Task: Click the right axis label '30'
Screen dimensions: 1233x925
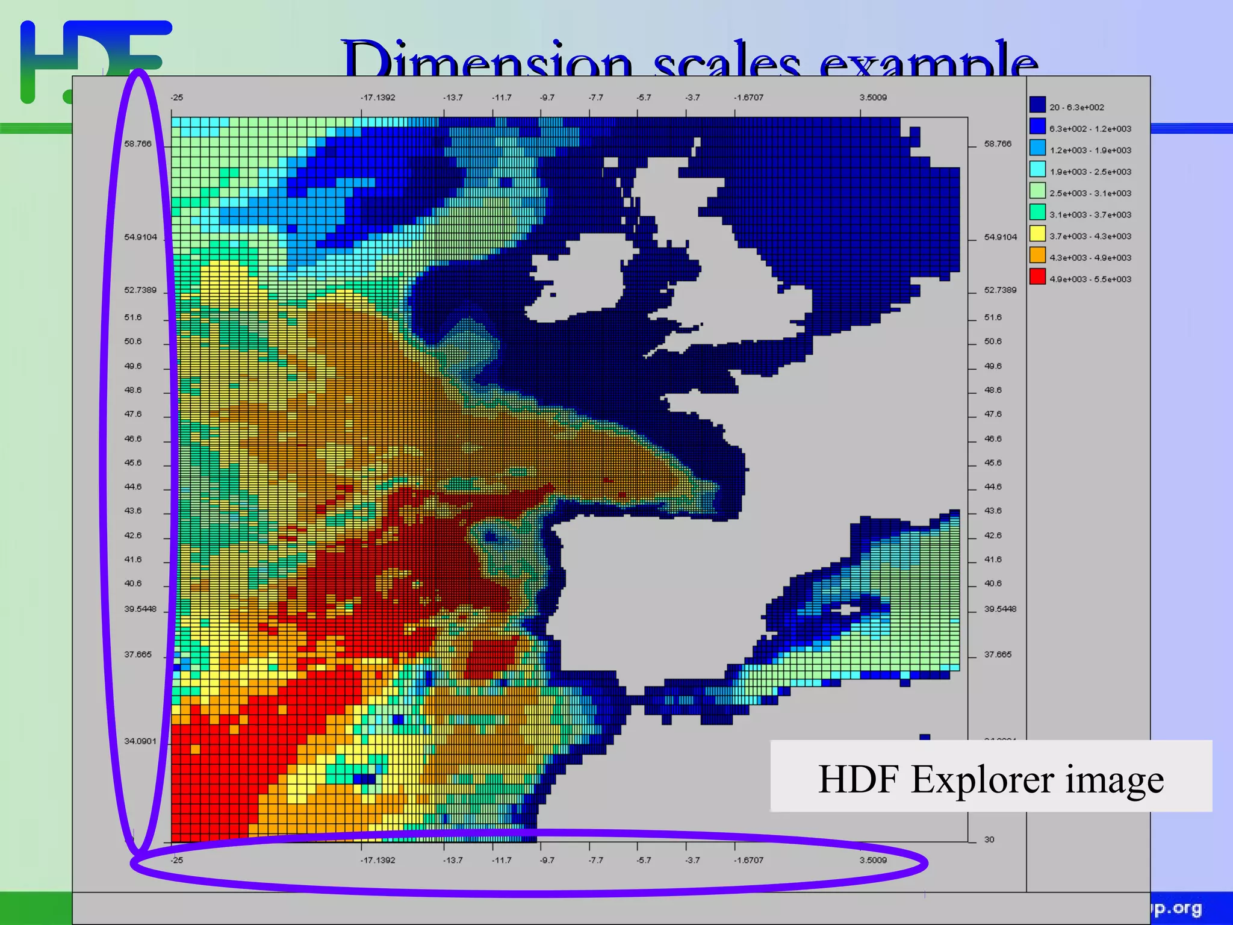Action: tap(989, 839)
